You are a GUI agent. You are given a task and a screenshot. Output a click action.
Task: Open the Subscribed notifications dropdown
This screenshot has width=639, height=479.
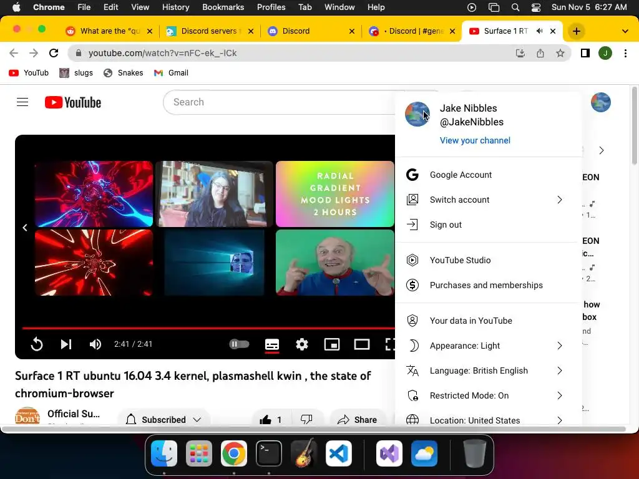click(x=164, y=420)
